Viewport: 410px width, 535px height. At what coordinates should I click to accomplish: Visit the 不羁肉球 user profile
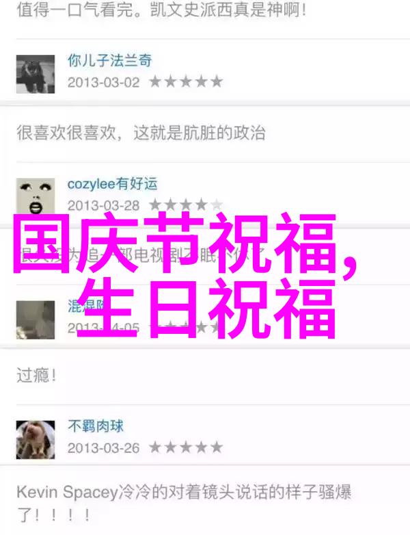96,426
